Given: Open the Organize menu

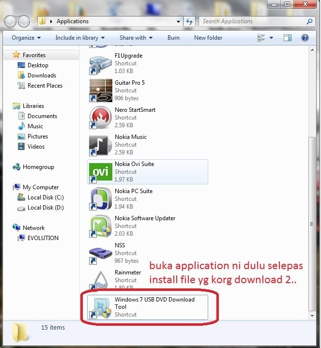Looking at the screenshot, I should pos(26,38).
